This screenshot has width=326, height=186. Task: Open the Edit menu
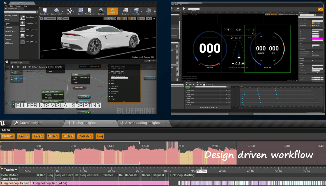(x=12, y=6)
